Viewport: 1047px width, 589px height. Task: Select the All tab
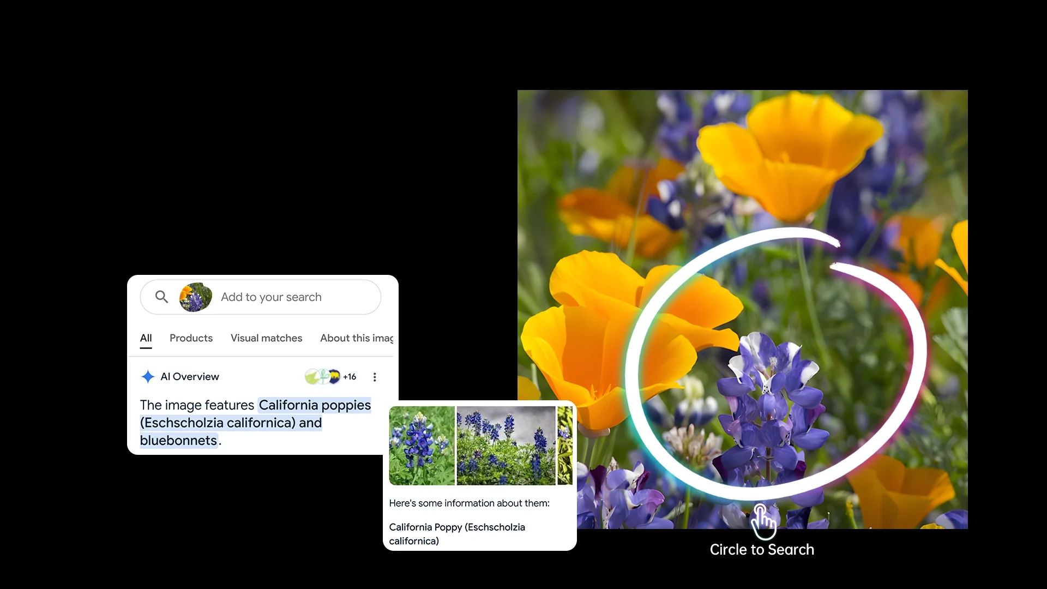pos(146,338)
